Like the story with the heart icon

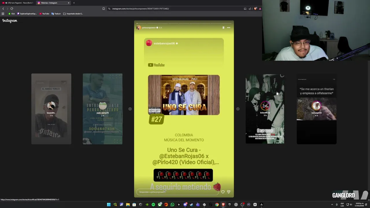(223, 192)
